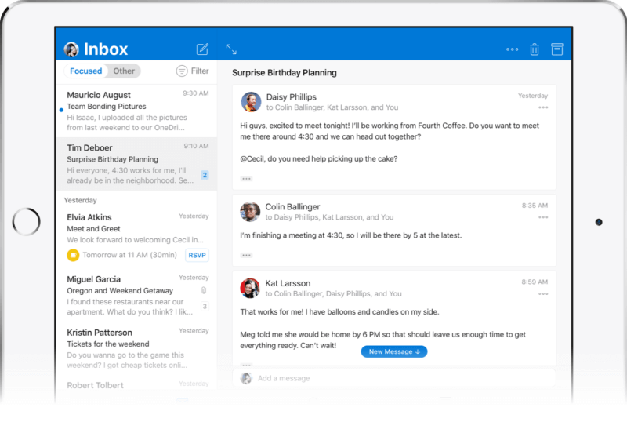Click recipients line 'to Colin Ballinger, Daisy Phillips, and You'
The image size is (627, 422).
(334, 293)
